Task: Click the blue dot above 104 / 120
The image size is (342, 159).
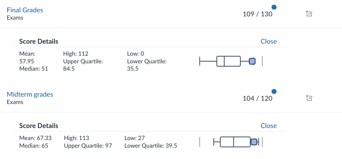Action: 274,91
